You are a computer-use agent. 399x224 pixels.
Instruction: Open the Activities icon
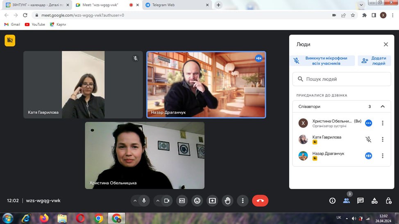point(374,201)
